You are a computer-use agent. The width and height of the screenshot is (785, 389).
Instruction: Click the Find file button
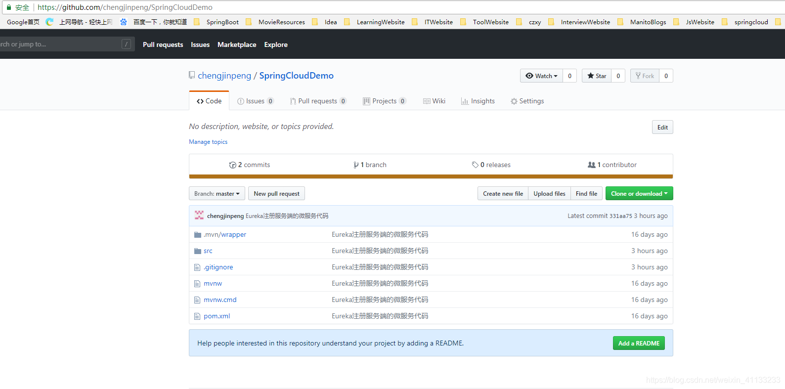pyautogui.click(x=586, y=193)
